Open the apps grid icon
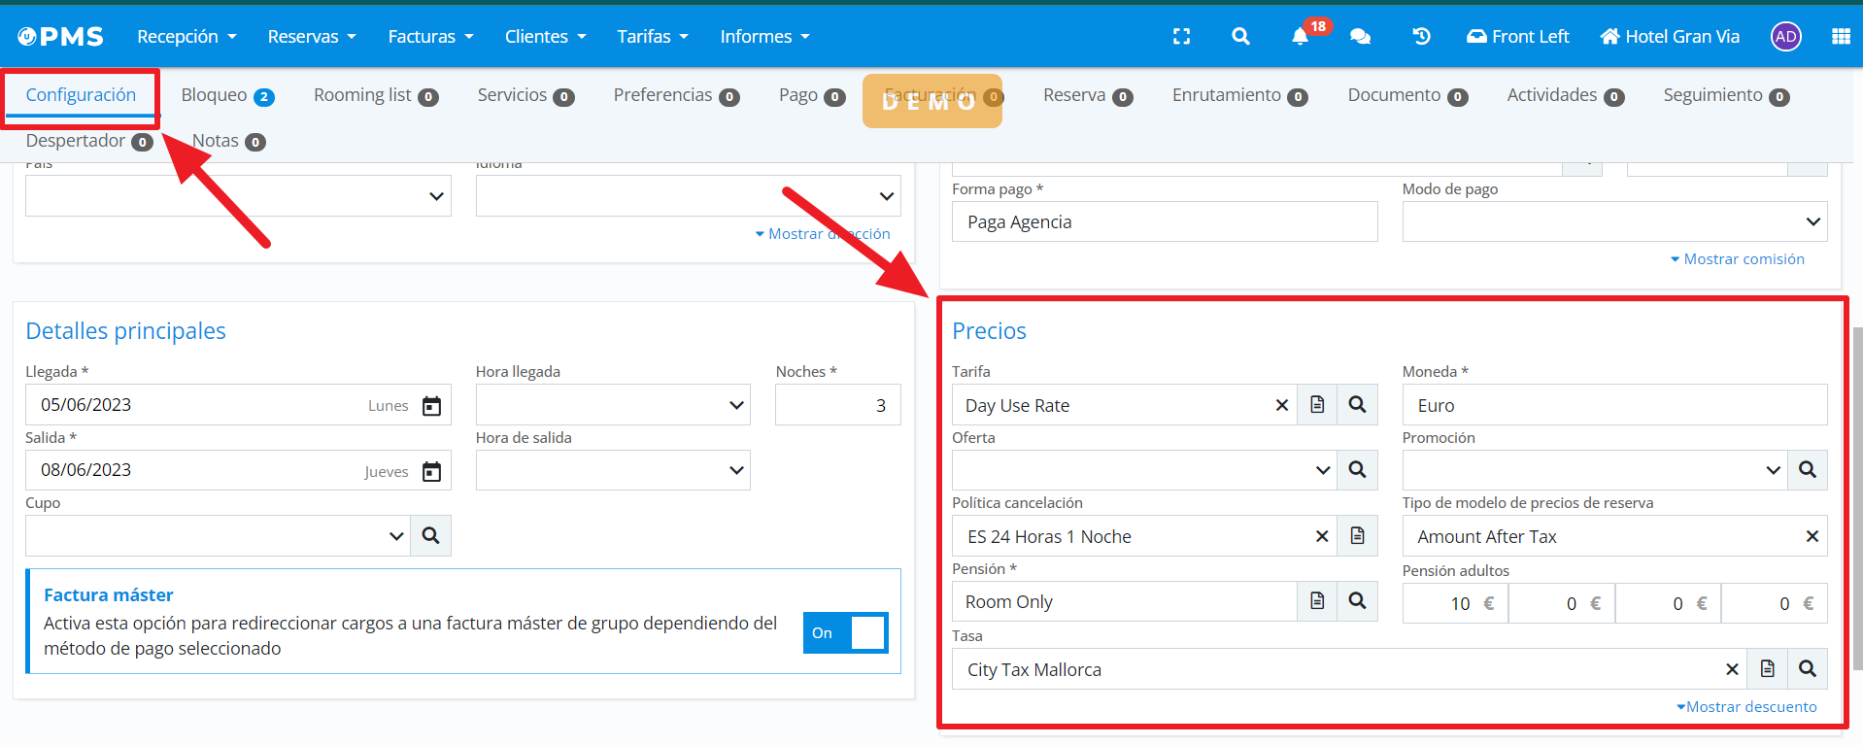Screen dimensions: 1863x745 [1840, 37]
